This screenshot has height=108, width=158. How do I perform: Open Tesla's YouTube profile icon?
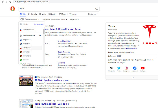pyautogui.click(x=143, y=68)
